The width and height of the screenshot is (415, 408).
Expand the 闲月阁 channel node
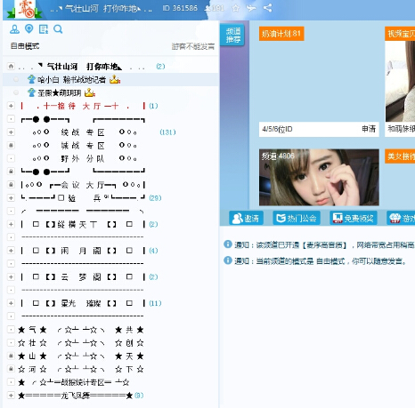(11, 251)
